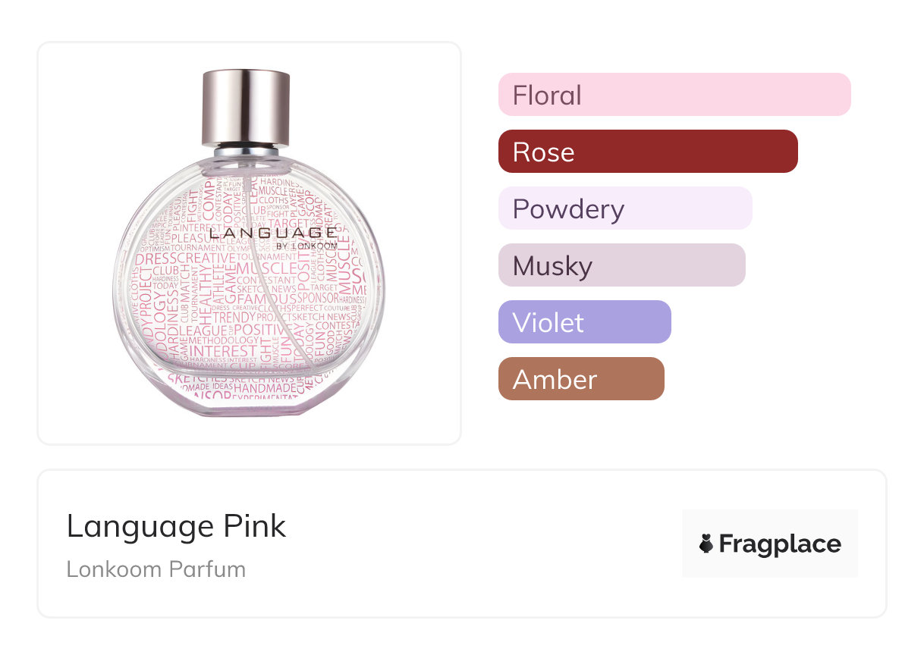This screenshot has height=655, width=924.
Task: Click the BY LONKOOM text on bottle
Action: pyautogui.click(x=306, y=246)
